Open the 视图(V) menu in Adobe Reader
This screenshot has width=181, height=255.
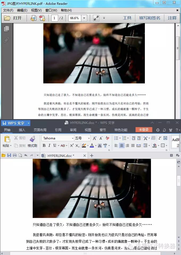(x=36, y=10)
